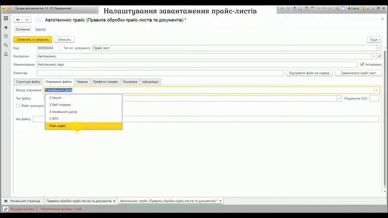388x218 pixels.
Task: Choose З локального диска option
Action: click(x=84, y=111)
